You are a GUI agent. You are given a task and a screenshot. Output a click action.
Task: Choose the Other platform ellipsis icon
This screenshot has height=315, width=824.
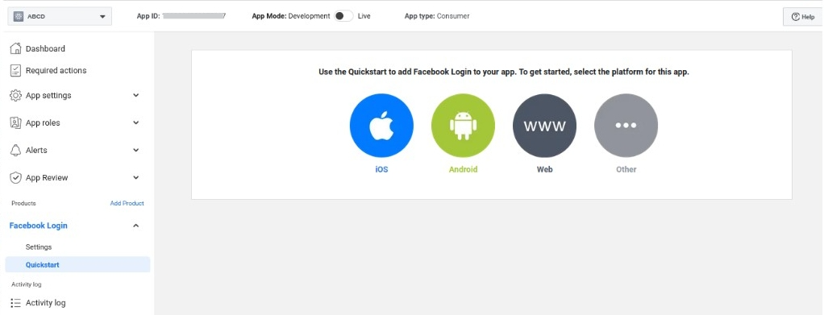(x=626, y=126)
